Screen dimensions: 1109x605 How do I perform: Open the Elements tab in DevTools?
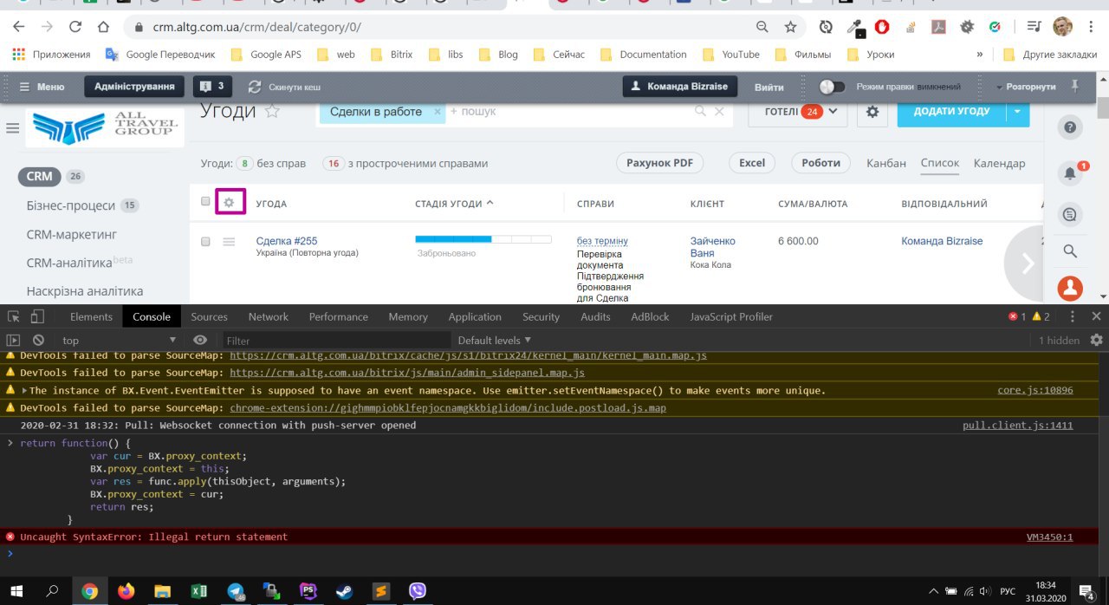coord(91,316)
